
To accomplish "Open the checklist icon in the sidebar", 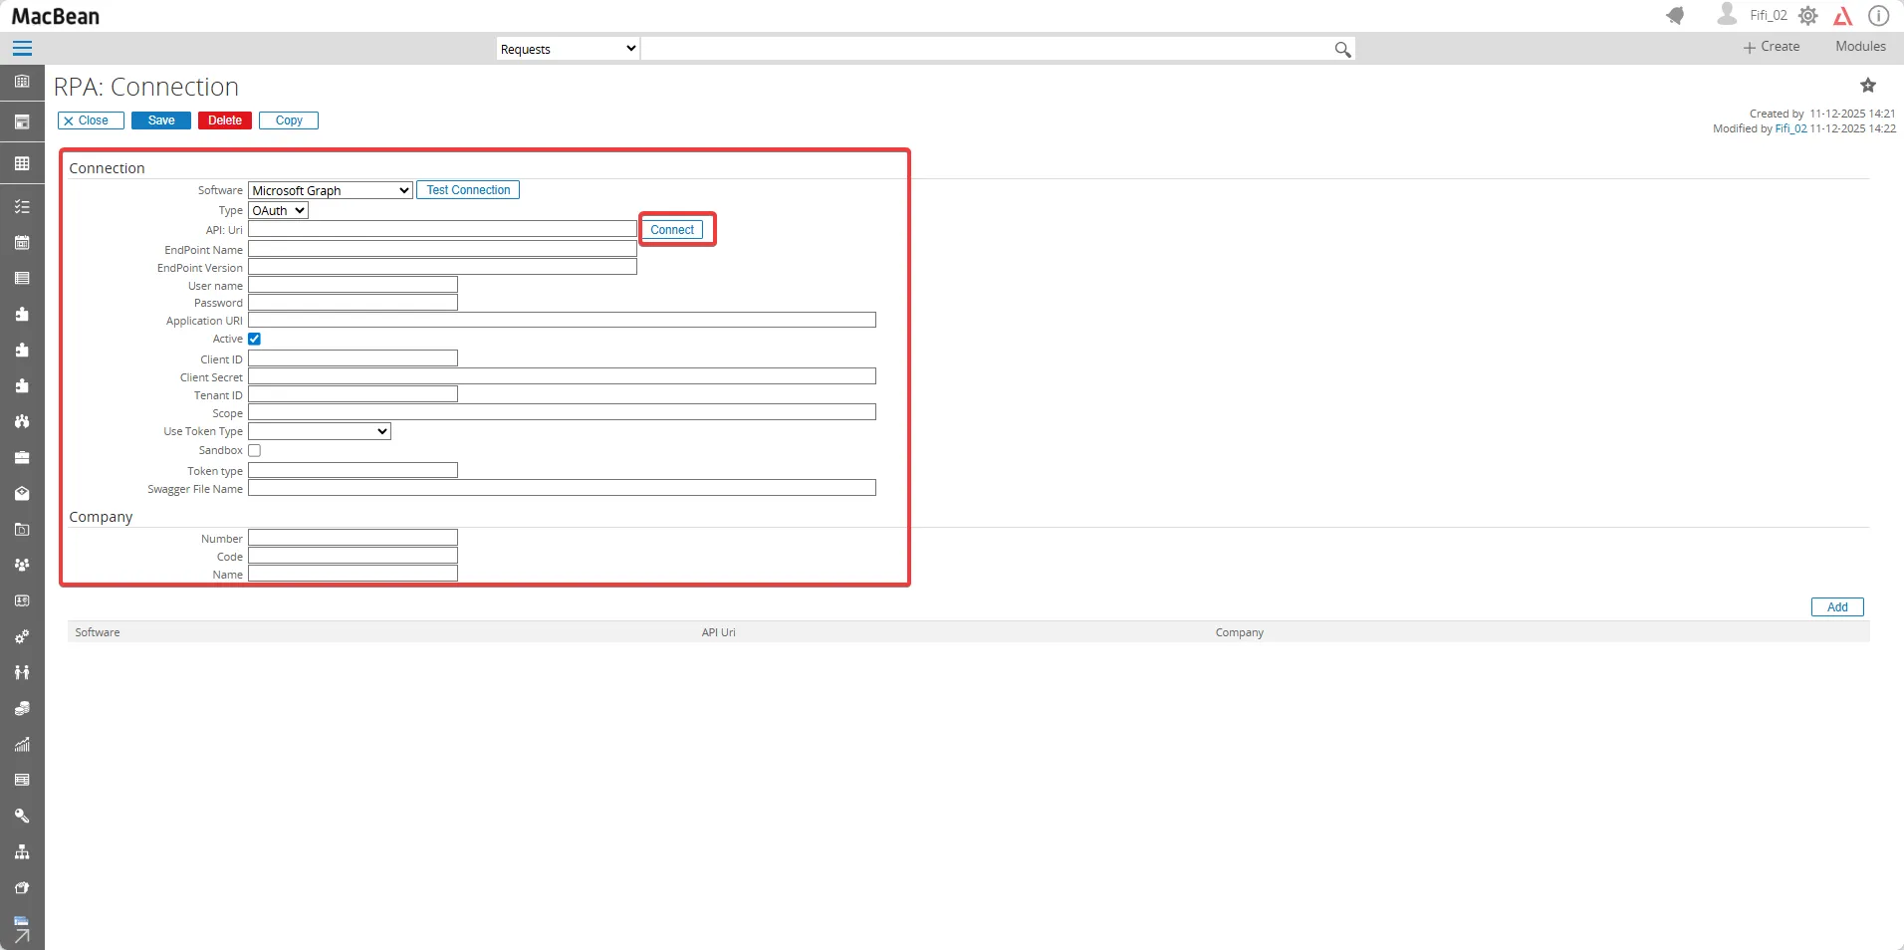I will point(22,206).
